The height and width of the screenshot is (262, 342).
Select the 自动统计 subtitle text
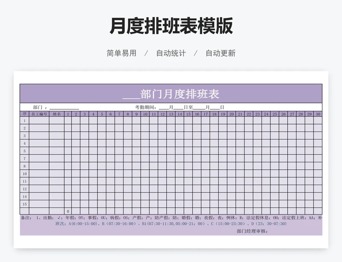171,53
